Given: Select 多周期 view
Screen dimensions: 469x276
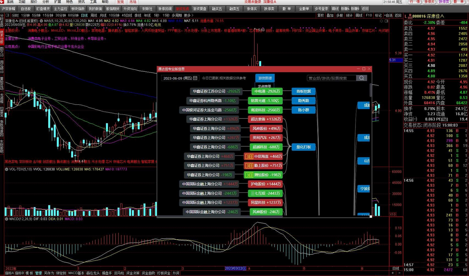Looking at the screenshot, I should pyautogui.click(x=177, y=15).
